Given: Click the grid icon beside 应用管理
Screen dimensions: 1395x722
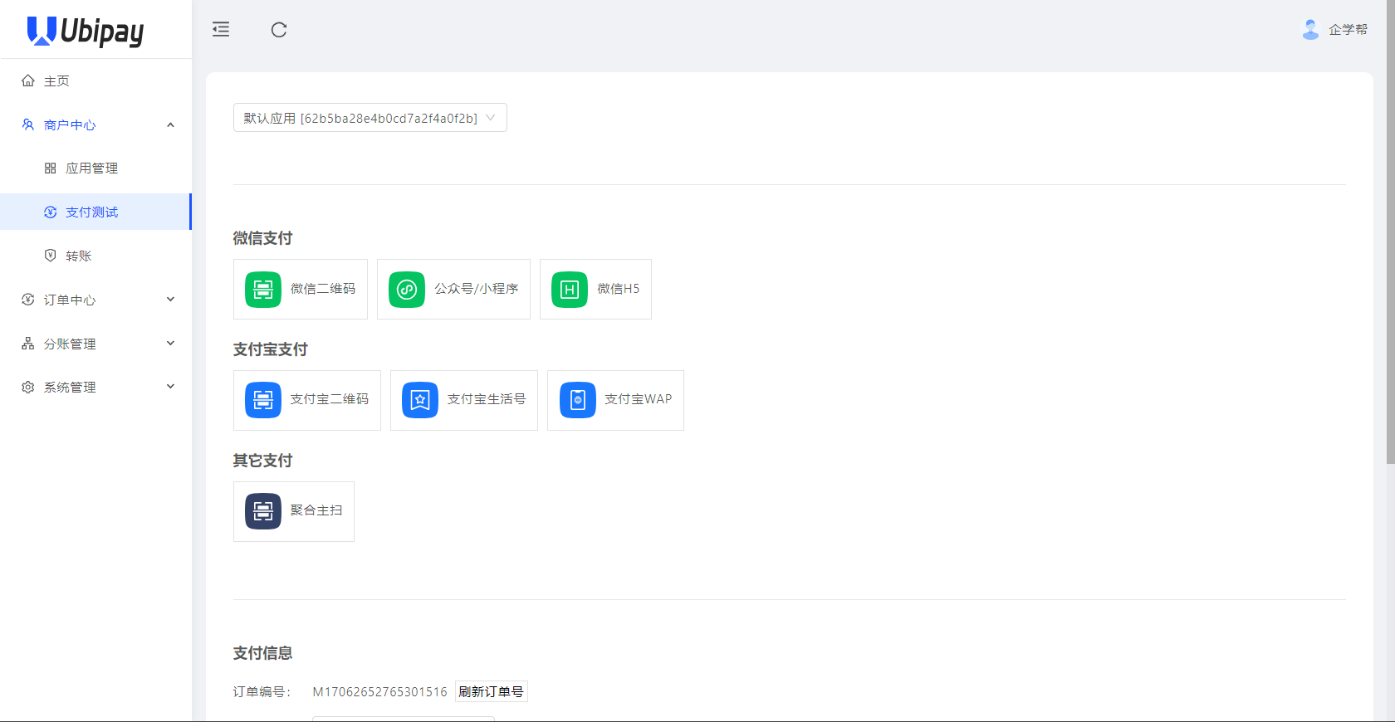Looking at the screenshot, I should click(x=51, y=168).
